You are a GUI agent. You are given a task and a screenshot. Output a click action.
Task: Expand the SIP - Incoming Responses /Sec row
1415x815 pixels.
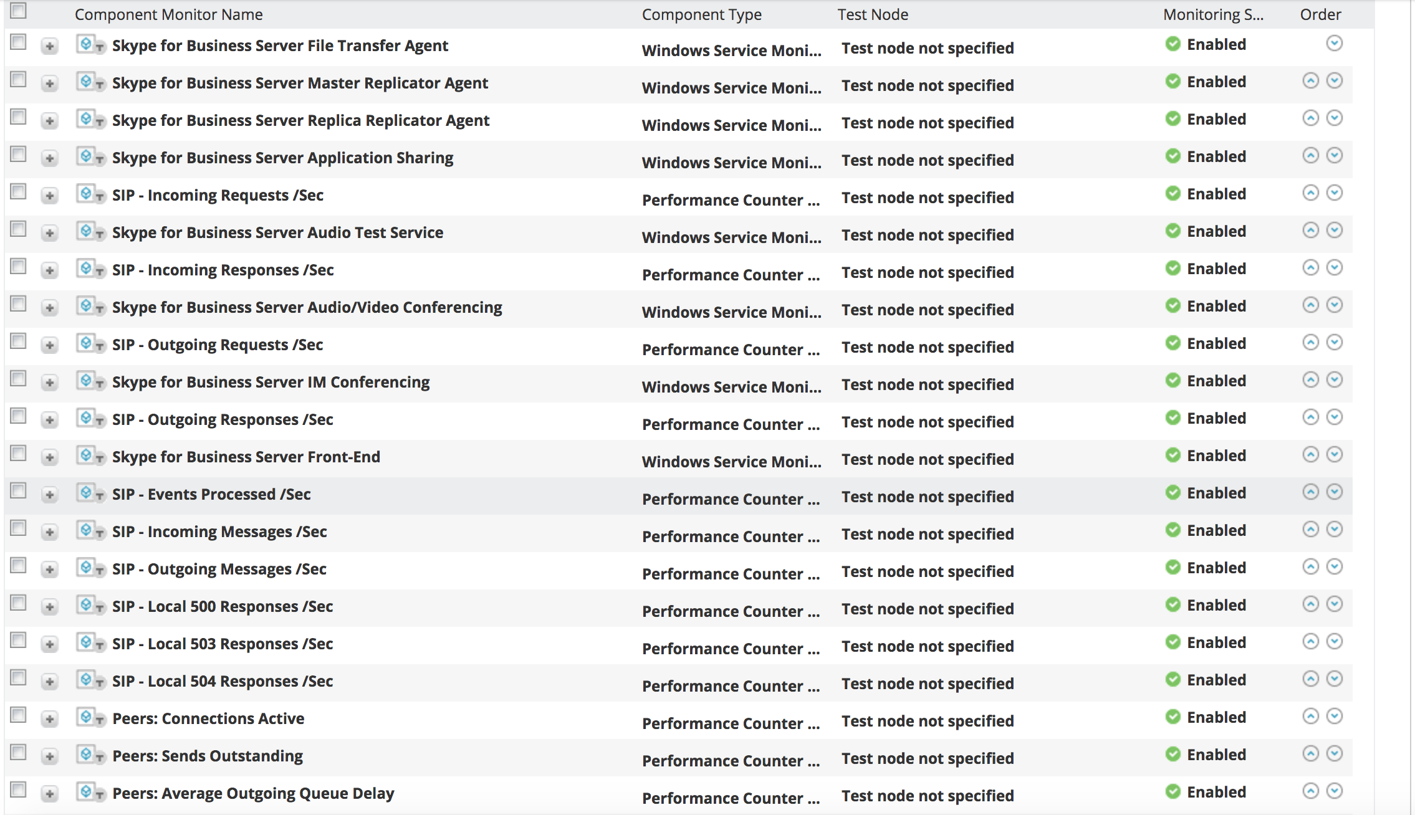point(50,270)
